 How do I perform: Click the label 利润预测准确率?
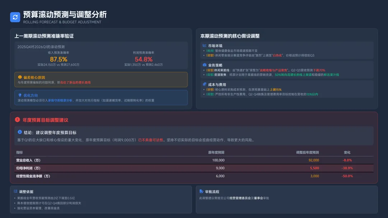(x=143, y=53)
